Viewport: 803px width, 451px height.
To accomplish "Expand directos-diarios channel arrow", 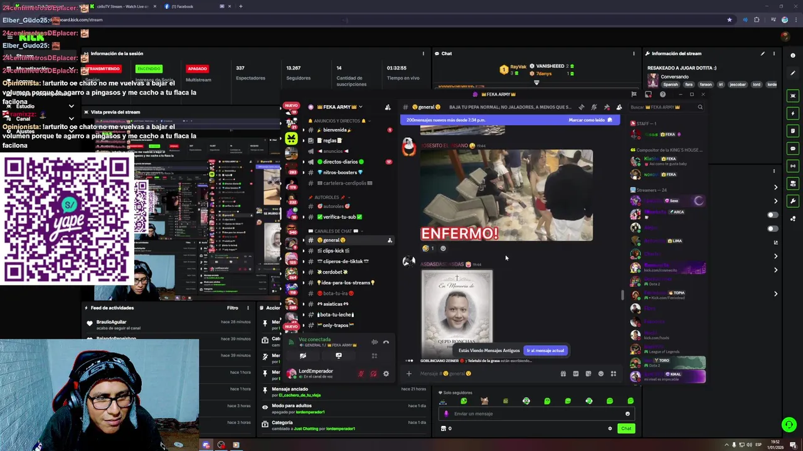I will [304, 162].
